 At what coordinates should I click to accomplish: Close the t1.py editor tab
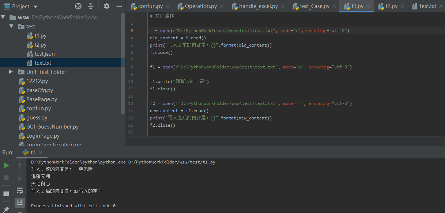pyautogui.click(x=368, y=6)
